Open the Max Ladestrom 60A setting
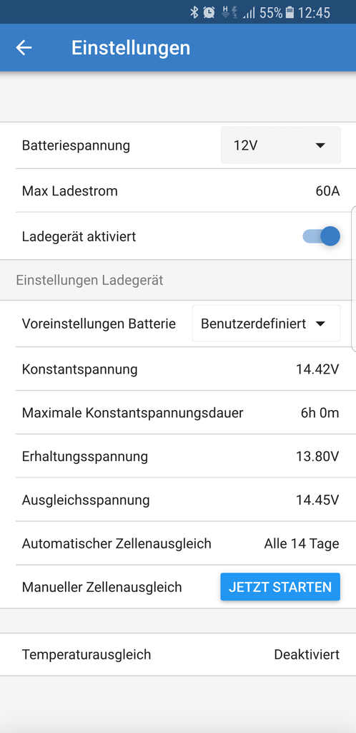Viewport: 356px width, 733px height. (x=178, y=190)
